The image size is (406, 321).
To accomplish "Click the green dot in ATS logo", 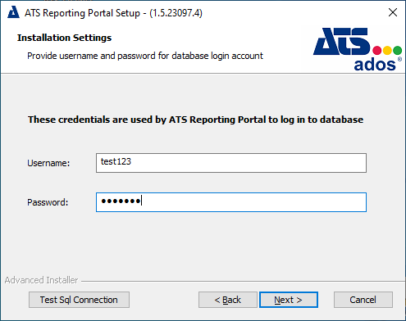I will coord(397,50).
